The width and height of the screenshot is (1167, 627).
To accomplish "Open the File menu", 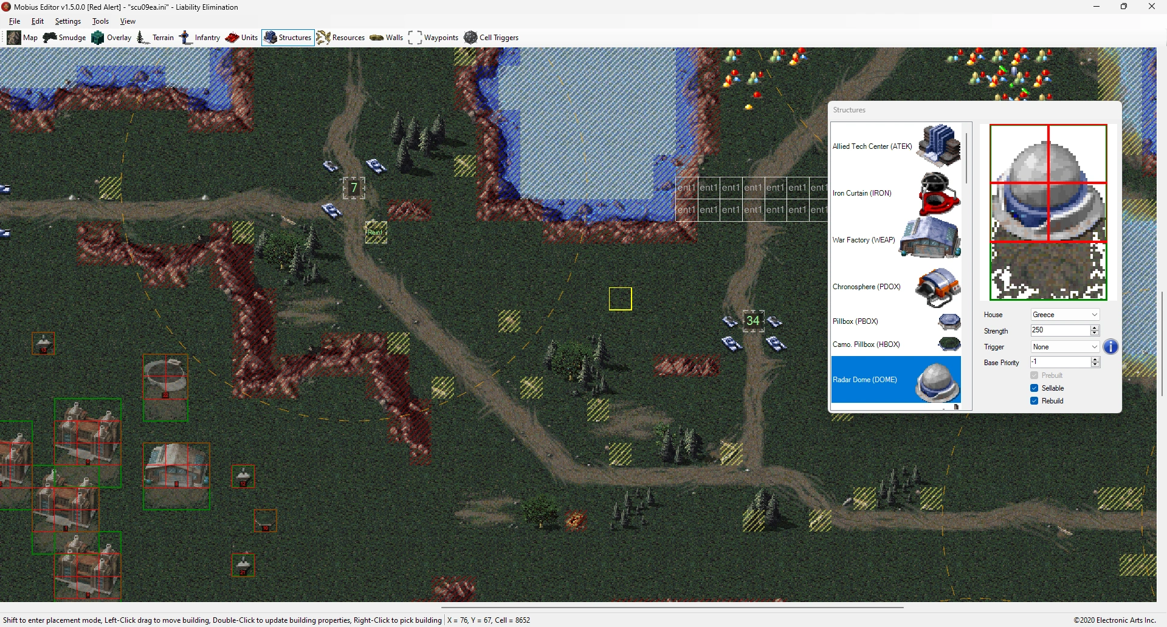I will pos(15,21).
